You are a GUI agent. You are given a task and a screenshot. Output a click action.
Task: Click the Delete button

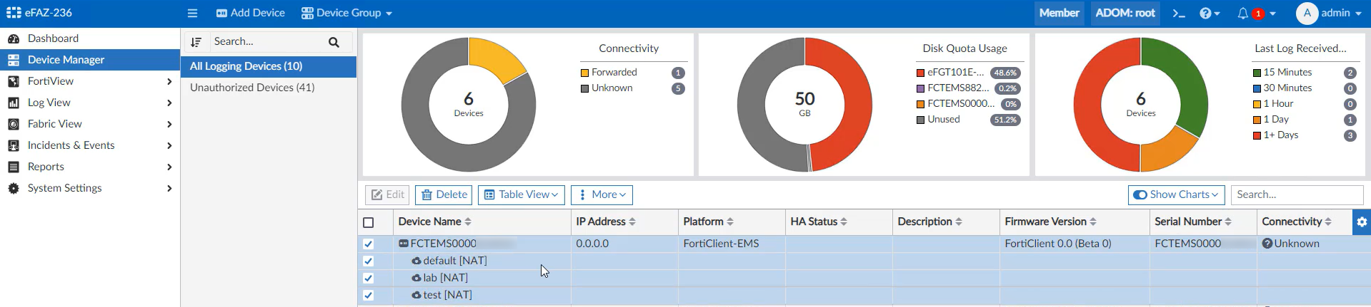444,194
